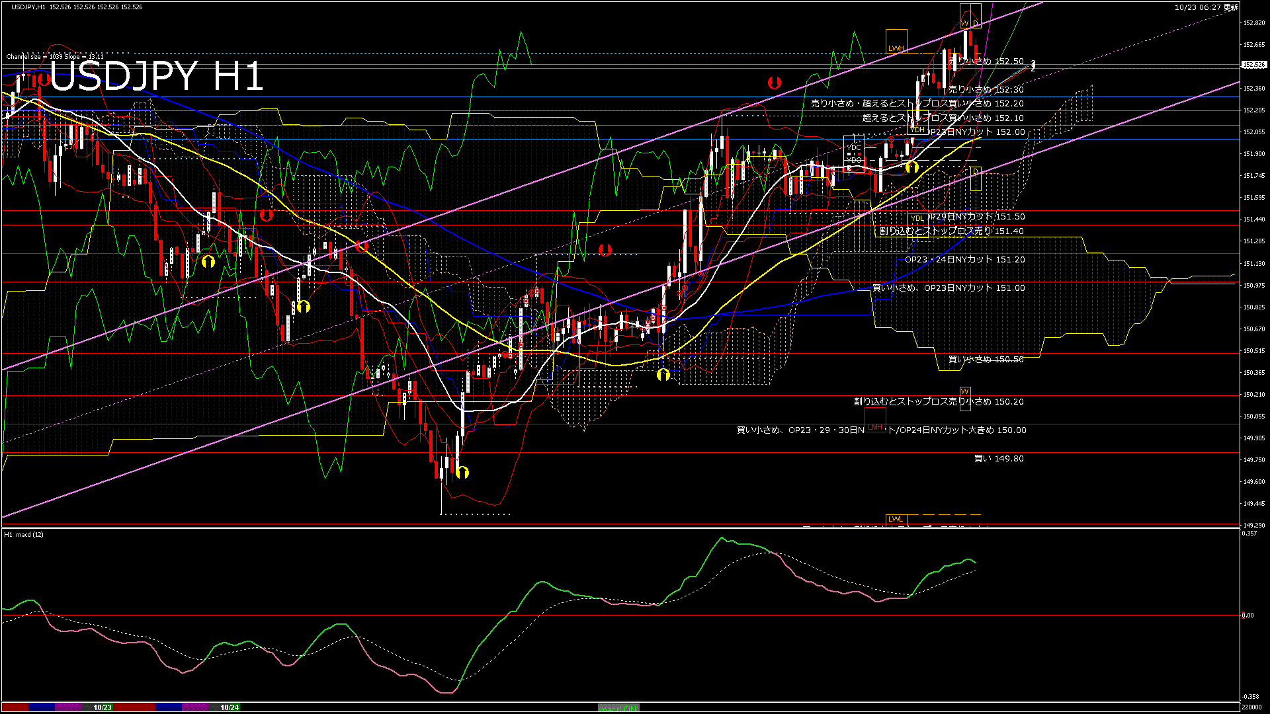Select the W D box at chart top
Viewport: 1270px width, 714px height.
[970, 16]
